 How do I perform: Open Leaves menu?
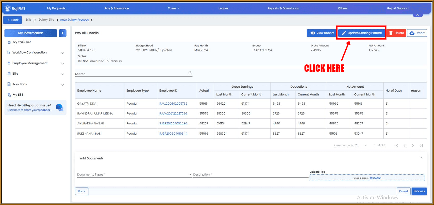[x=224, y=8]
